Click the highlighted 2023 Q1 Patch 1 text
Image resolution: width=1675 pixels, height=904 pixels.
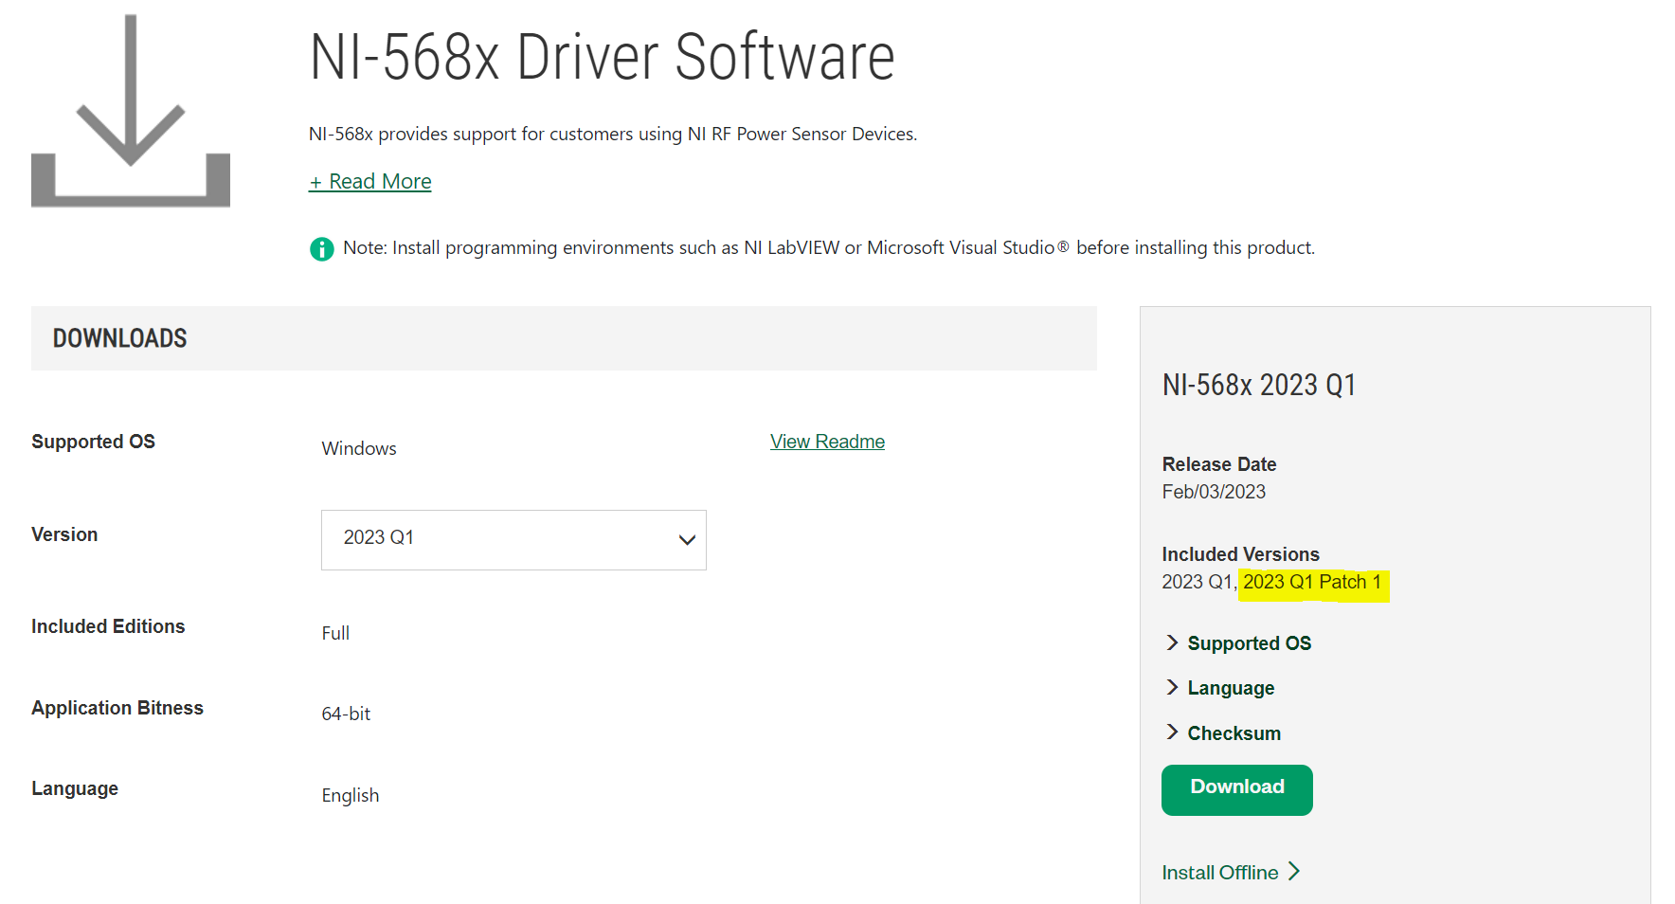pyautogui.click(x=1312, y=582)
